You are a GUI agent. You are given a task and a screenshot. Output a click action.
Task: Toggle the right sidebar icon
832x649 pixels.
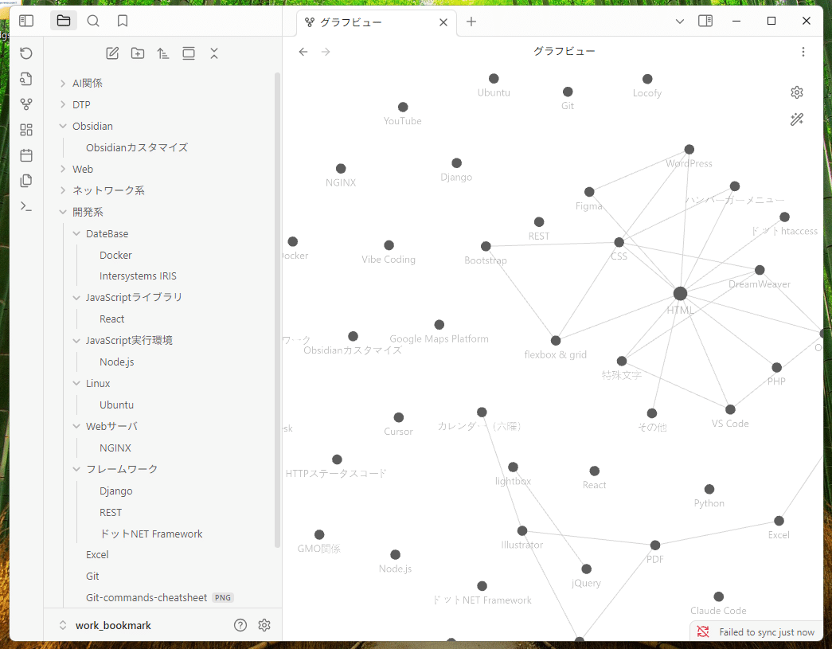pos(705,22)
